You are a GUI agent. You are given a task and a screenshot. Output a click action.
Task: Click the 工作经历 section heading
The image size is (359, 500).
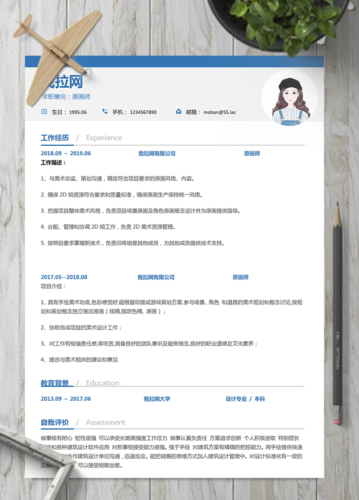(x=55, y=138)
